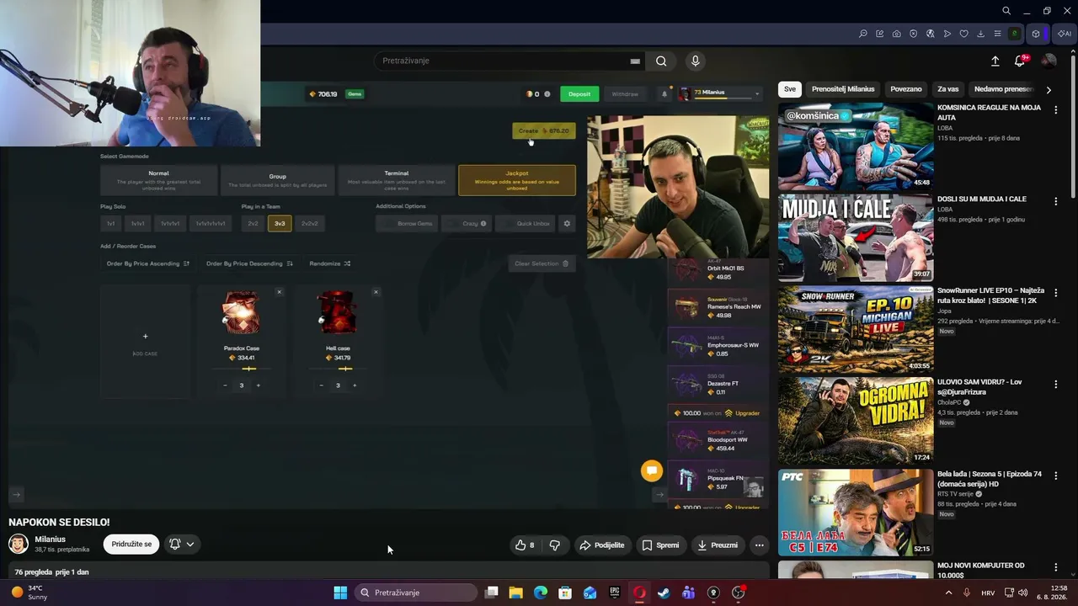Show more filter chips with right arrow
This screenshot has height=606, width=1078.
click(x=1049, y=89)
